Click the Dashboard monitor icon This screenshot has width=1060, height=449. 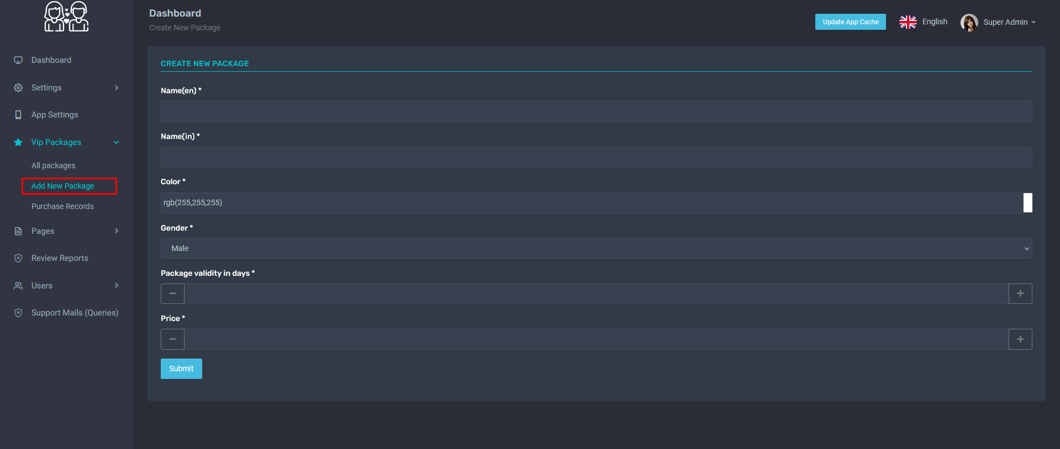tap(18, 60)
